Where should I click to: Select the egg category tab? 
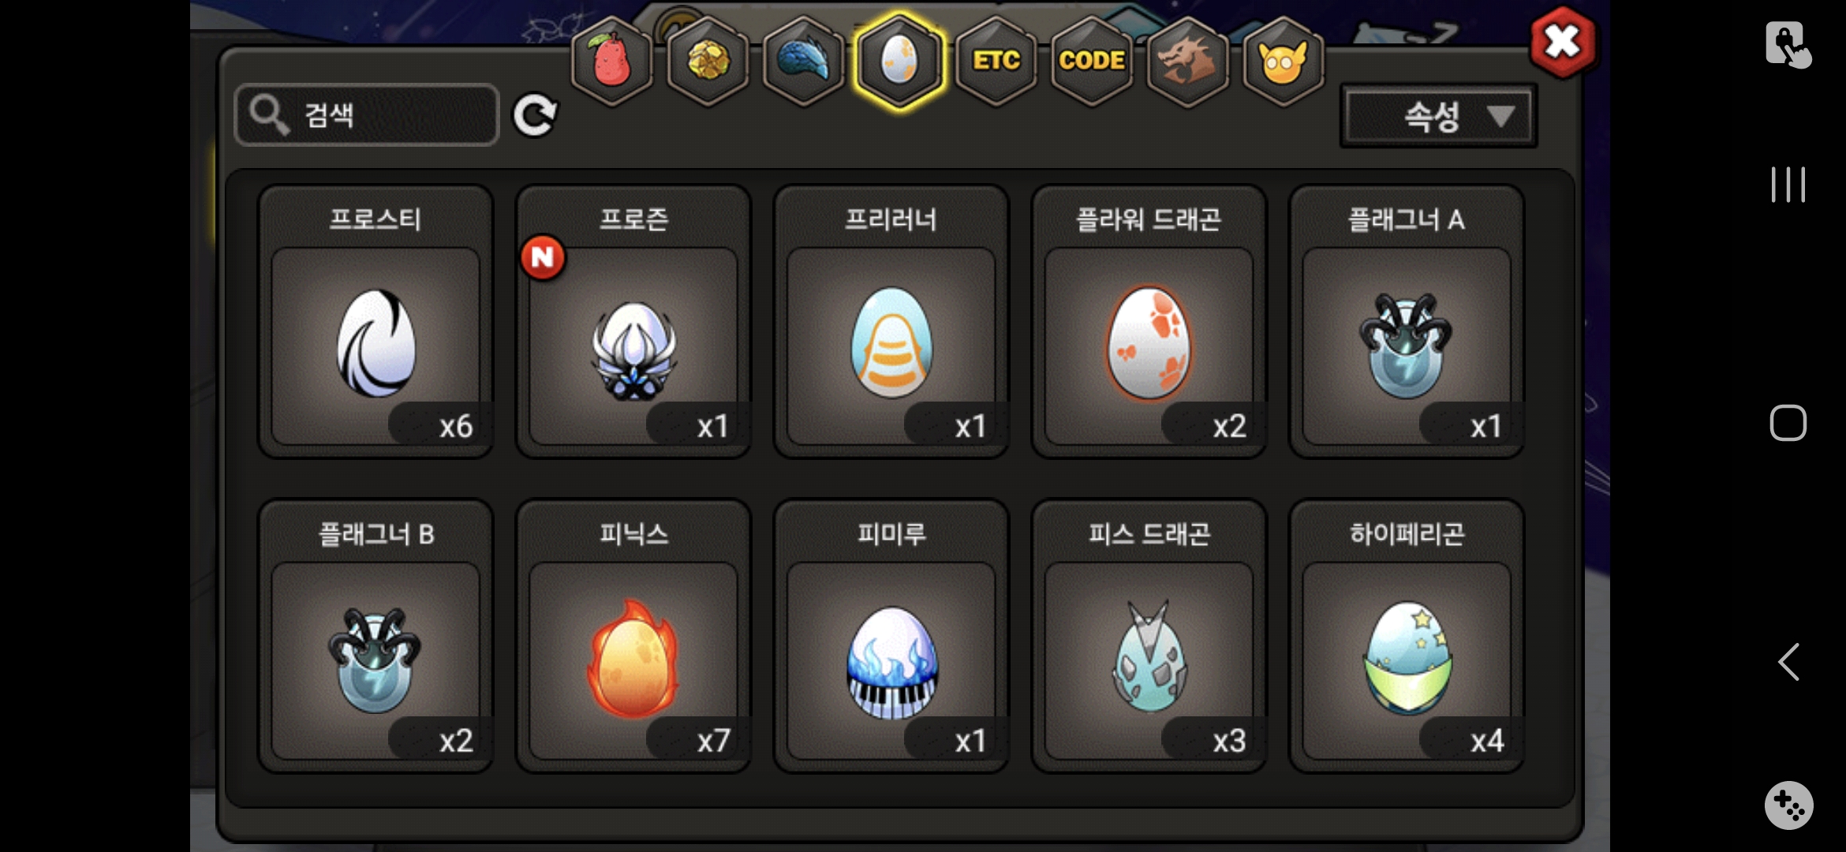pos(899,61)
